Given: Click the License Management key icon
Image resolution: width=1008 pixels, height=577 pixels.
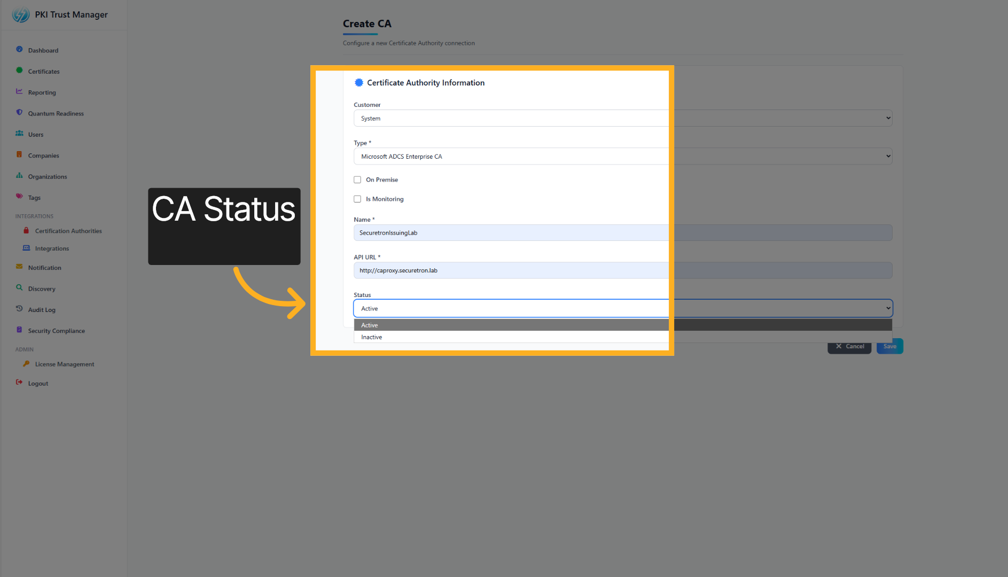Looking at the screenshot, I should 26,363.
